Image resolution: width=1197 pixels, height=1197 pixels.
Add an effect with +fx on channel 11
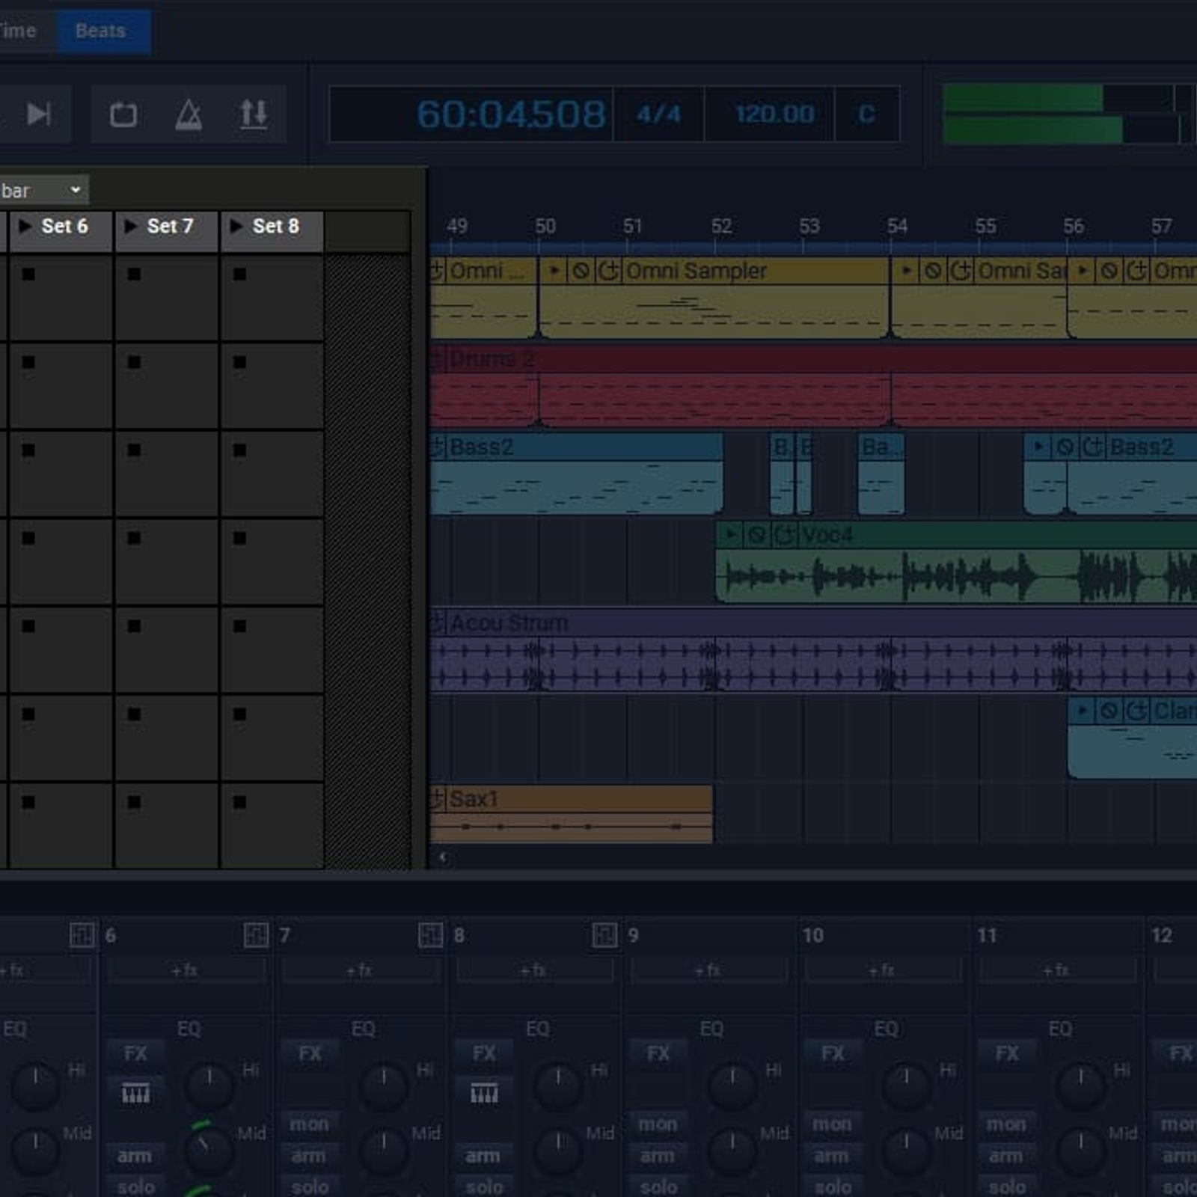(x=1057, y=970)
